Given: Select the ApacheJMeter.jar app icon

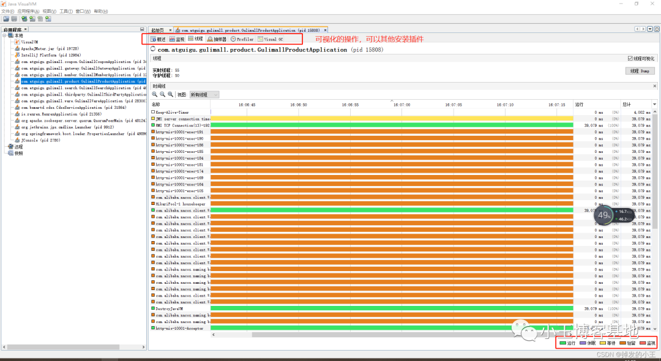Looking at the screenshot, I should pos(17,48).
